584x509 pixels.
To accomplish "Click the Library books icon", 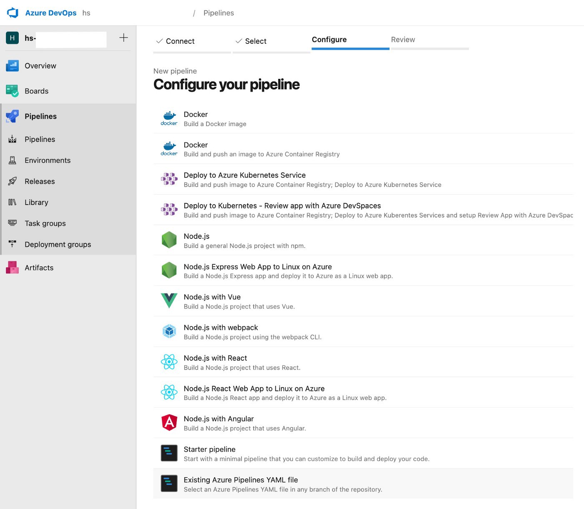I will (12, 202).
